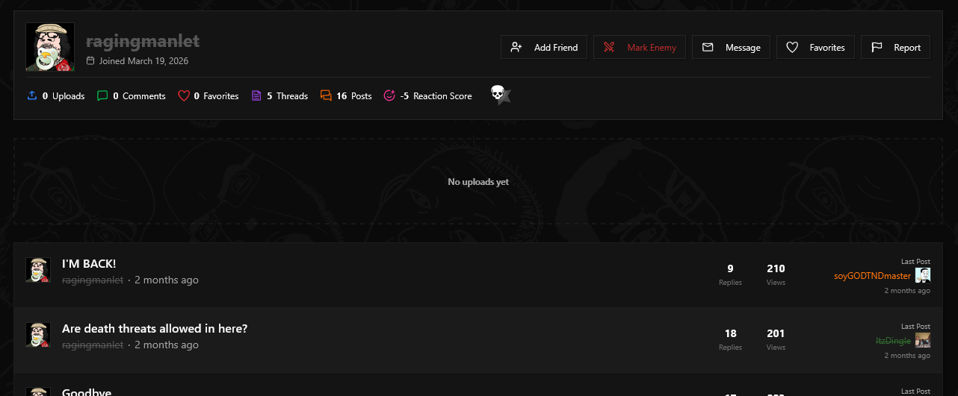The width and height of the screenshot is (958, 396).
Task: Open the Goodbye thread
Action: [87, 392]
